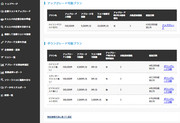The image size is (180, 123).
Task: Click the layers icon for オススメの企業分析の準備
Action: tap(2, 19)
